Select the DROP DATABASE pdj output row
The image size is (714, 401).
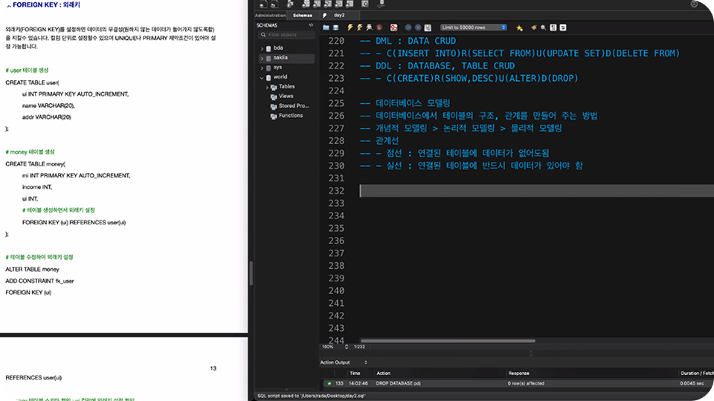[x=517, y=383]
